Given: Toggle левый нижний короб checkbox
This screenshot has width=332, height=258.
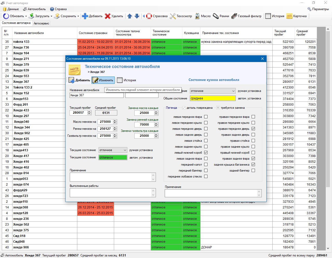Looking at the screenshot, I should click(x=206, y=153).
